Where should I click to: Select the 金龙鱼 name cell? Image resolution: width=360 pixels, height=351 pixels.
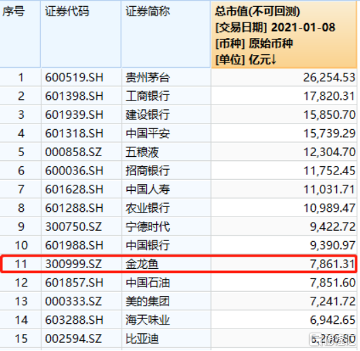[166, 264]
